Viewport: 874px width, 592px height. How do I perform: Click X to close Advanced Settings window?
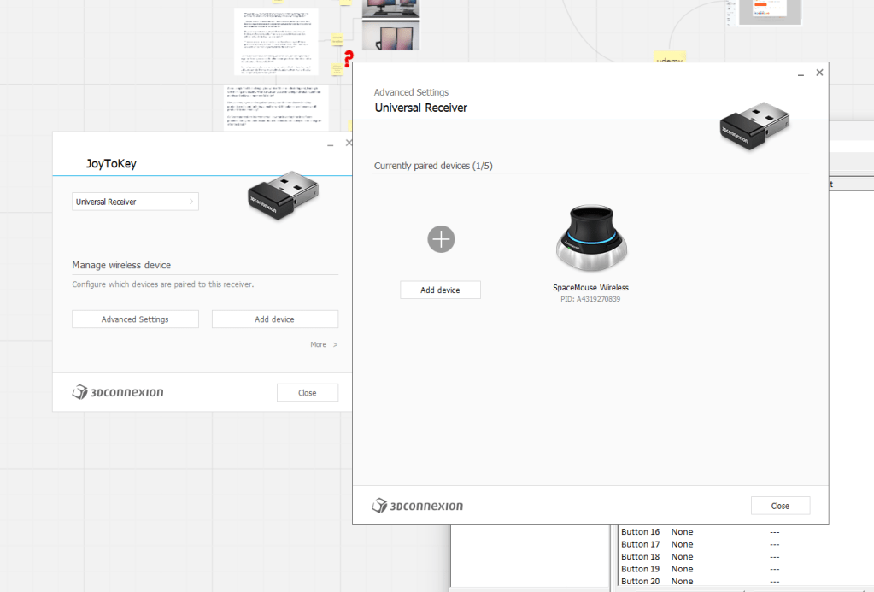tap(819, 73)
